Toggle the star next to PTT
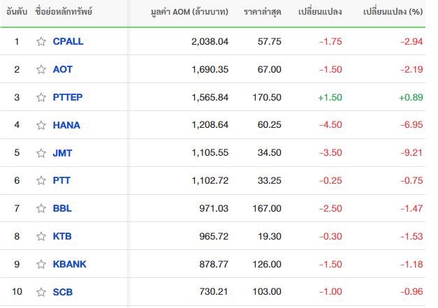The width and height of the screenshot is (438, 308). point(41,180)
